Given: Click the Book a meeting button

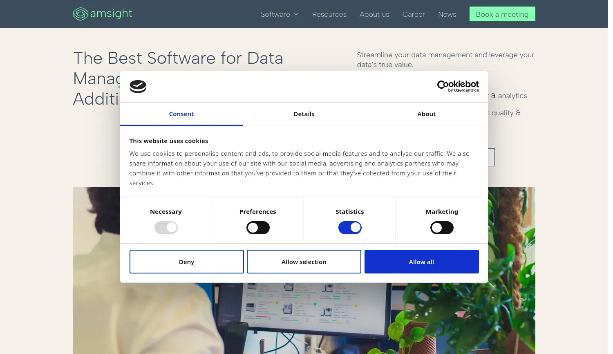Looking at the screenshot, I should coord(502,14).
